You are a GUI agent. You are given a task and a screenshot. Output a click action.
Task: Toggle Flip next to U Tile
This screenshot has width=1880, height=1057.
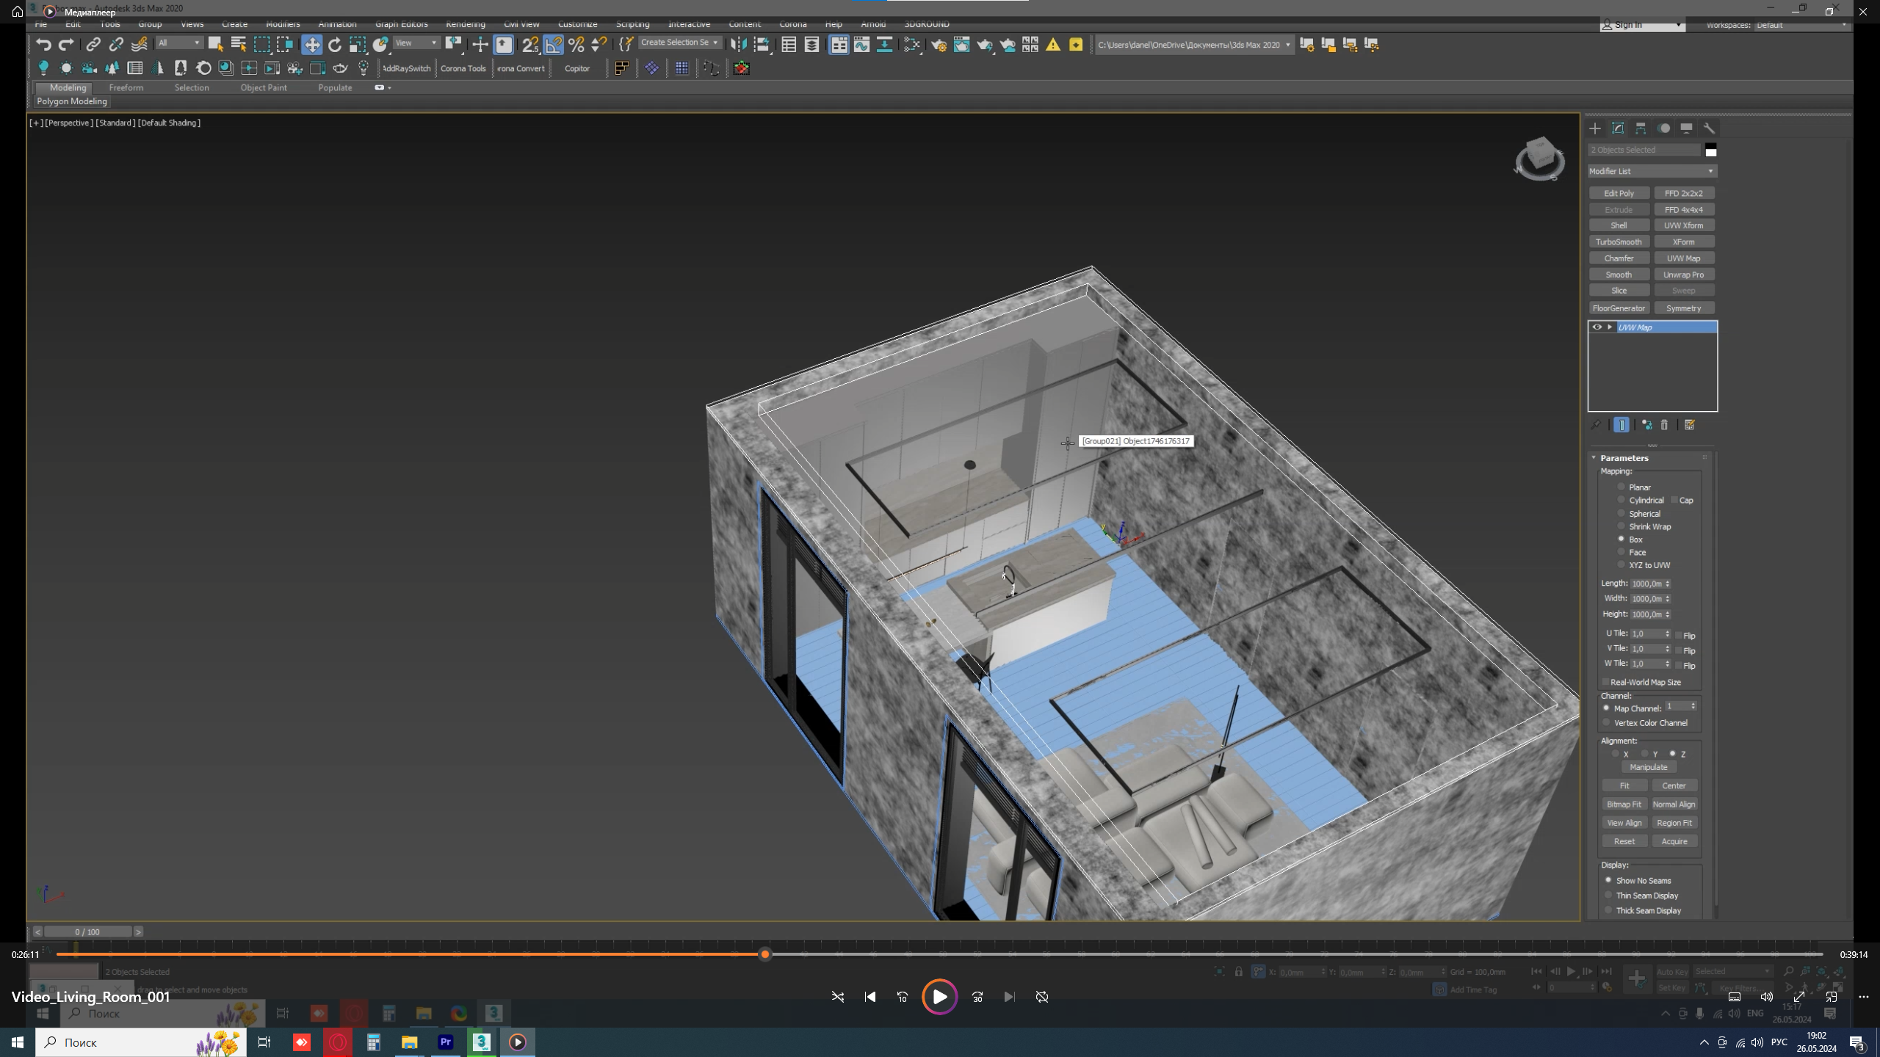coord(1679,635)
